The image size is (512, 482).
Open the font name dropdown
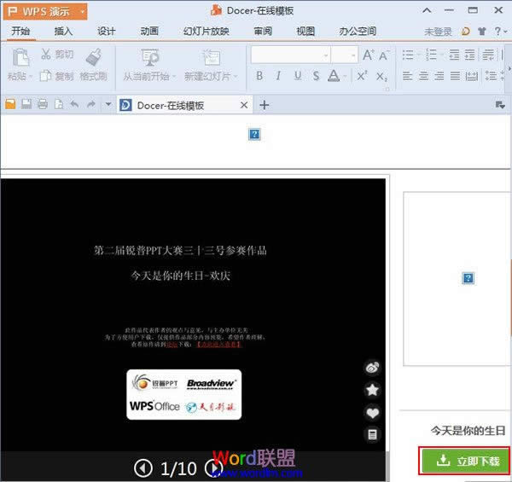(325, 55)
